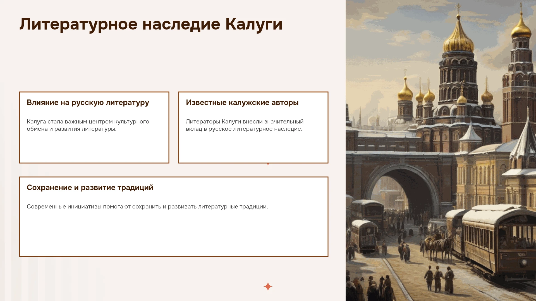Select the heading "Влияние на русскую литературу"
The width and height of the screenshot is (536, 301).
[x=88, y=103]
